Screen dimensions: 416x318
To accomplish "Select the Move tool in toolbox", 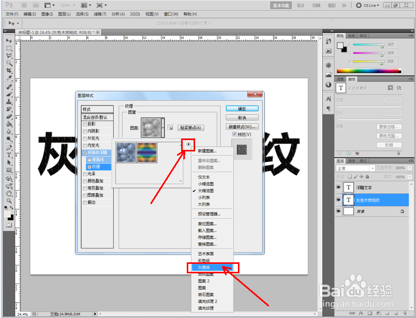I will click(x=9, y=40).
